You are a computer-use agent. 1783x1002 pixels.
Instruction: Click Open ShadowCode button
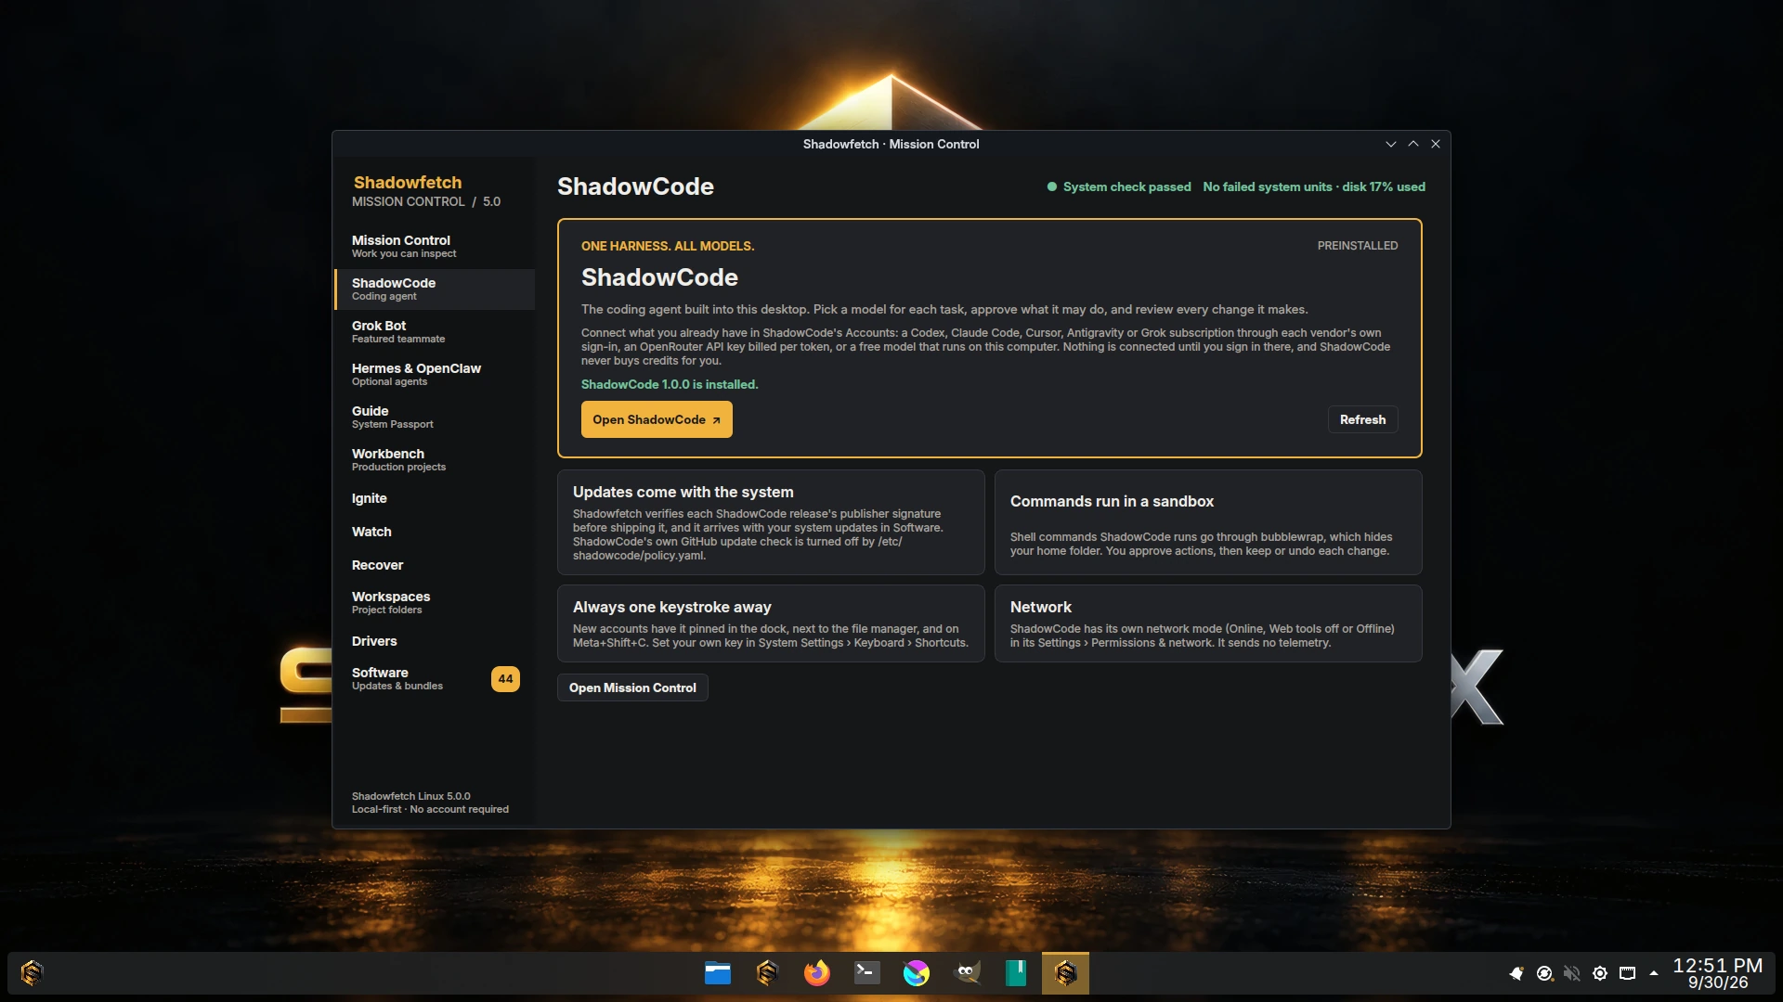(657, 419)
